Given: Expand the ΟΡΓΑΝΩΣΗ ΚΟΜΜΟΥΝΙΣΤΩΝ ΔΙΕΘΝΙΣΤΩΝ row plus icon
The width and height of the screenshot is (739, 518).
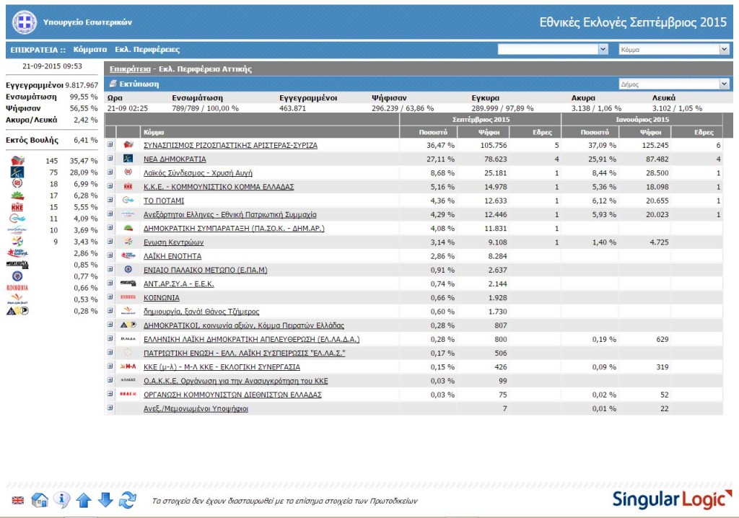Looking at the screenshot, I should (x=110, y=394).
